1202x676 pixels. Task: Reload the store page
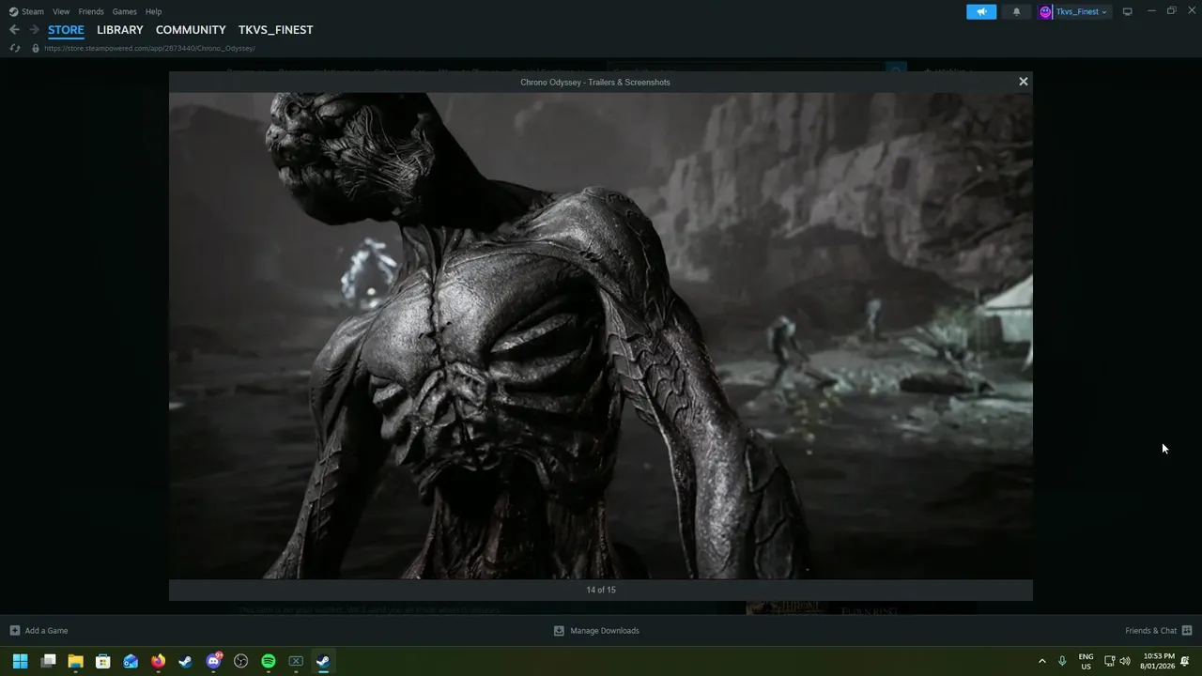[x=15, y=48]
